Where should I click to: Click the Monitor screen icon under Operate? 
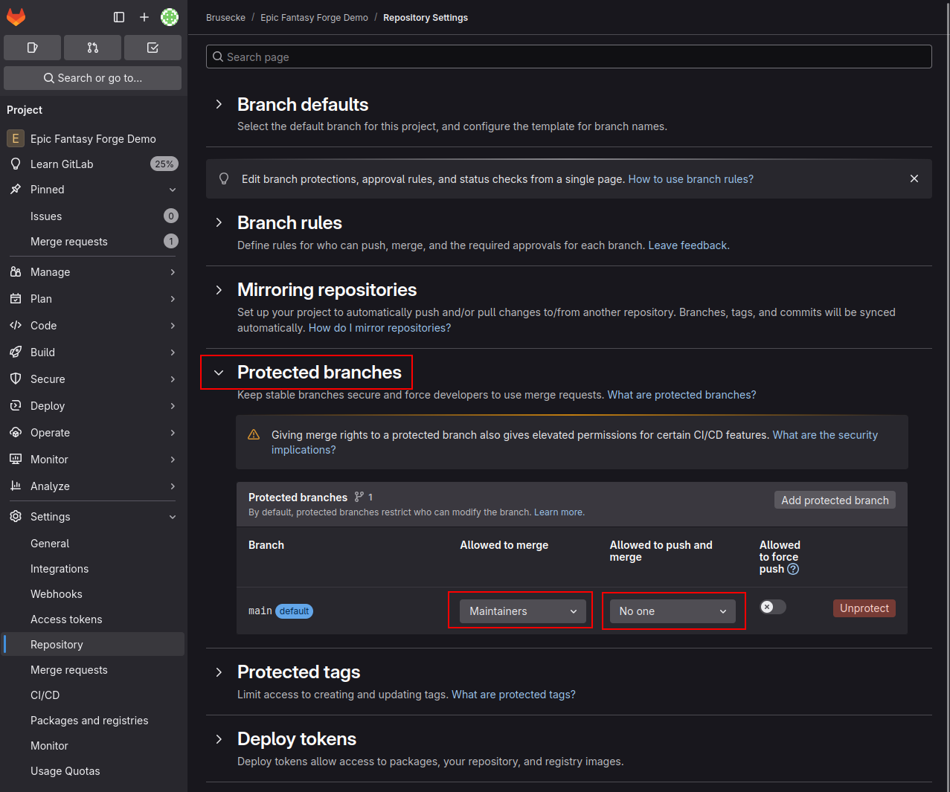(16, 459)
